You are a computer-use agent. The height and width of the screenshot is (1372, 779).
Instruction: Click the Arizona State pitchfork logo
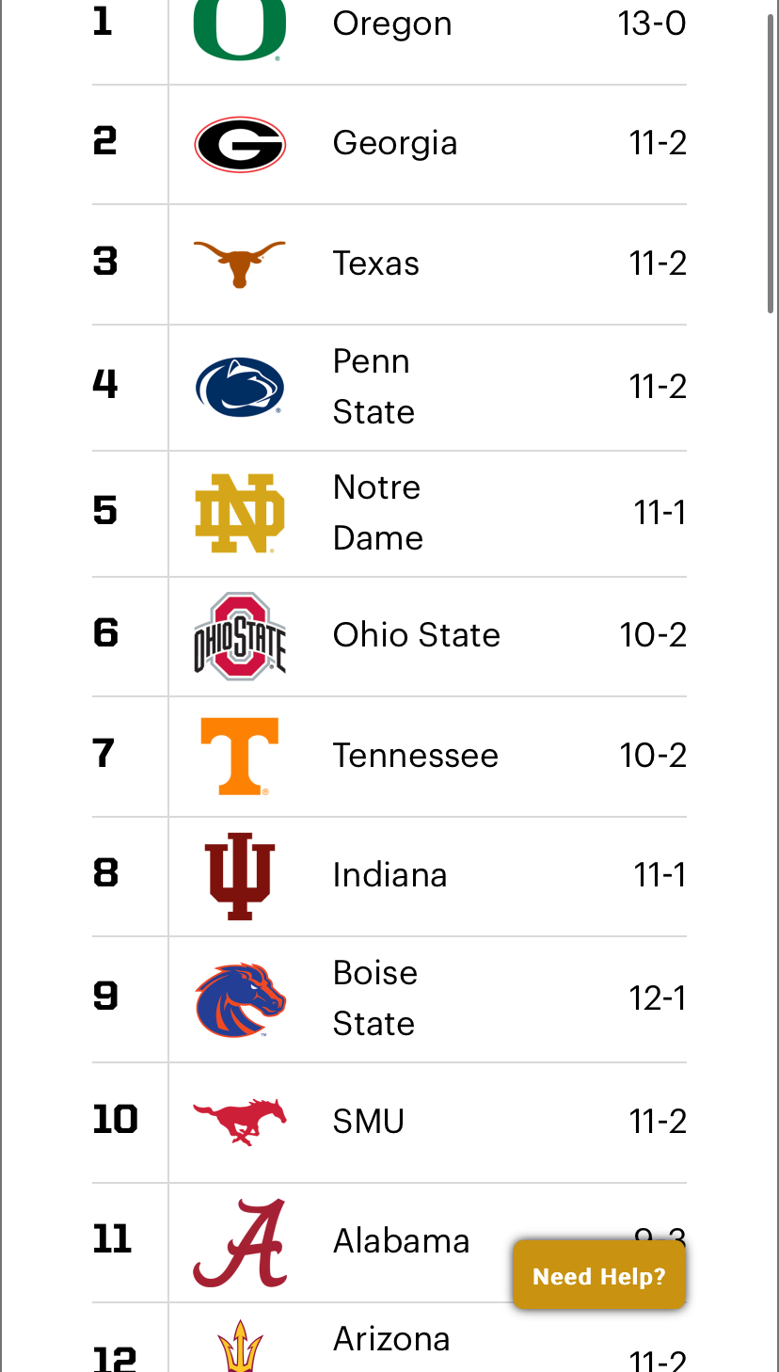click(240, 1348)
